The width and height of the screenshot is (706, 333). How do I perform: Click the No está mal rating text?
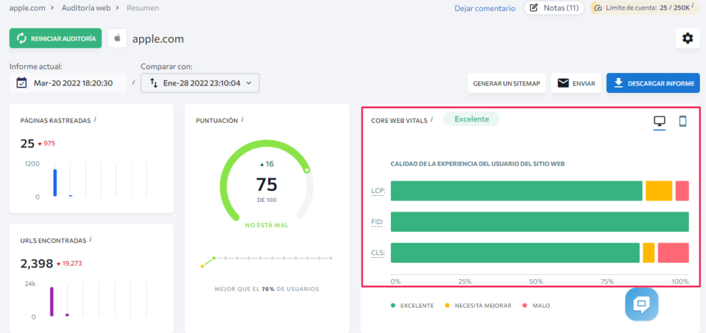pyautogui.click(x=267, y=225)
